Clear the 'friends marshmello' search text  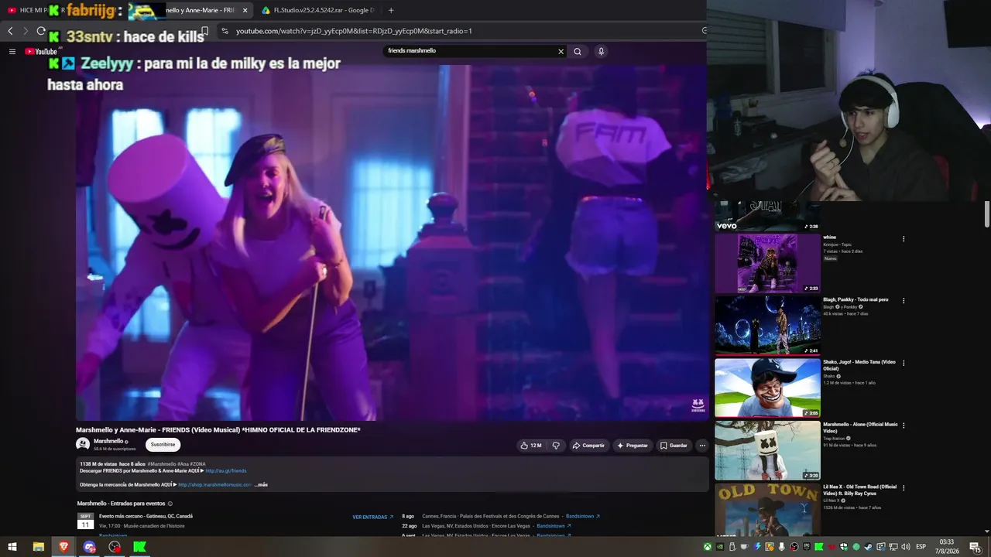click(x=561, y=52)
